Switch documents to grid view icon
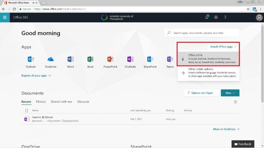Screen dimensions: 264x148 pos(236,102)
